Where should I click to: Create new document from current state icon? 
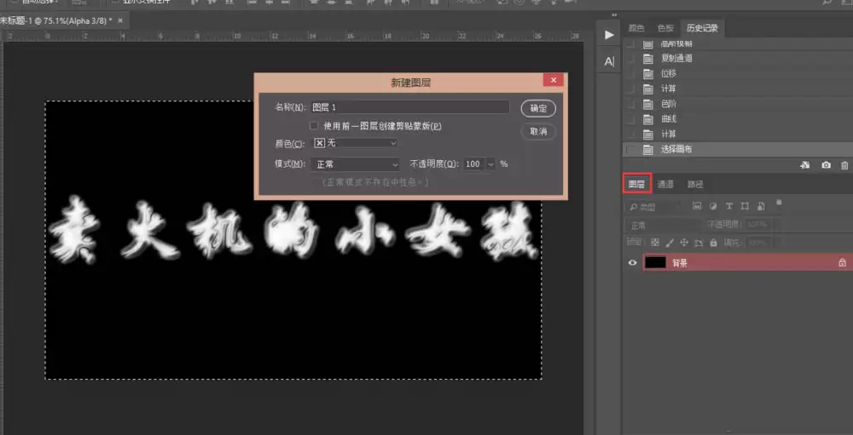pyautogui.click(x=806, y=165)
